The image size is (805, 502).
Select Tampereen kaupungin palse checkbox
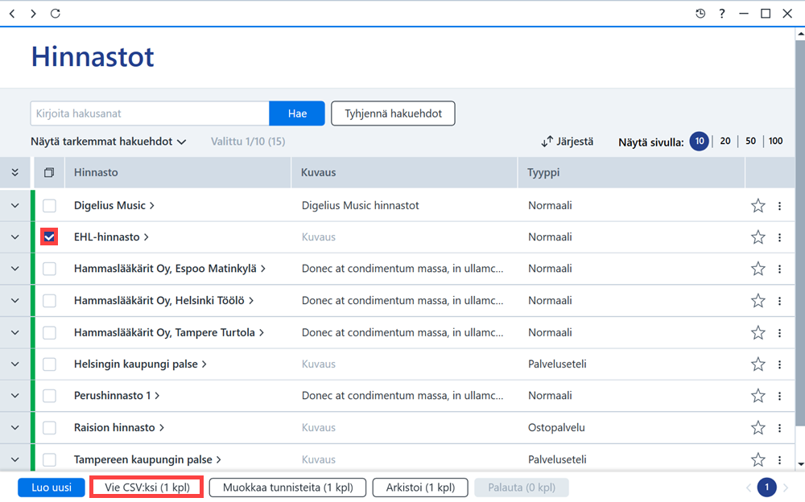point(49,459)
